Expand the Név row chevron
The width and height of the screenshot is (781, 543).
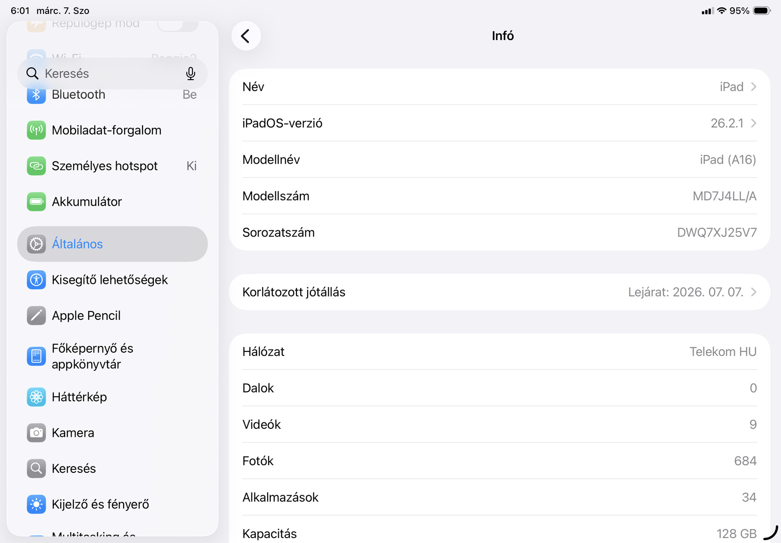pyautogui.click(x=754, y=87)
